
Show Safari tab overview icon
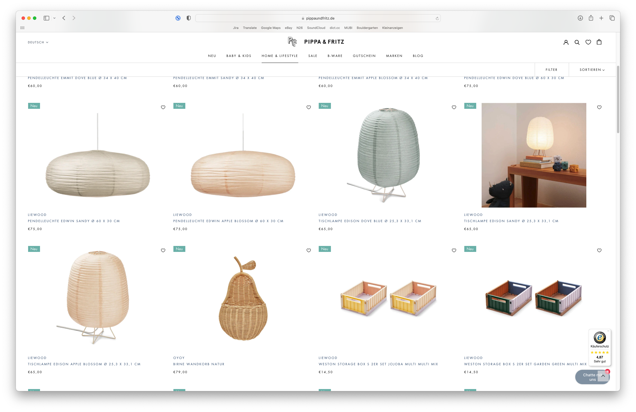[x=612, y=18]
